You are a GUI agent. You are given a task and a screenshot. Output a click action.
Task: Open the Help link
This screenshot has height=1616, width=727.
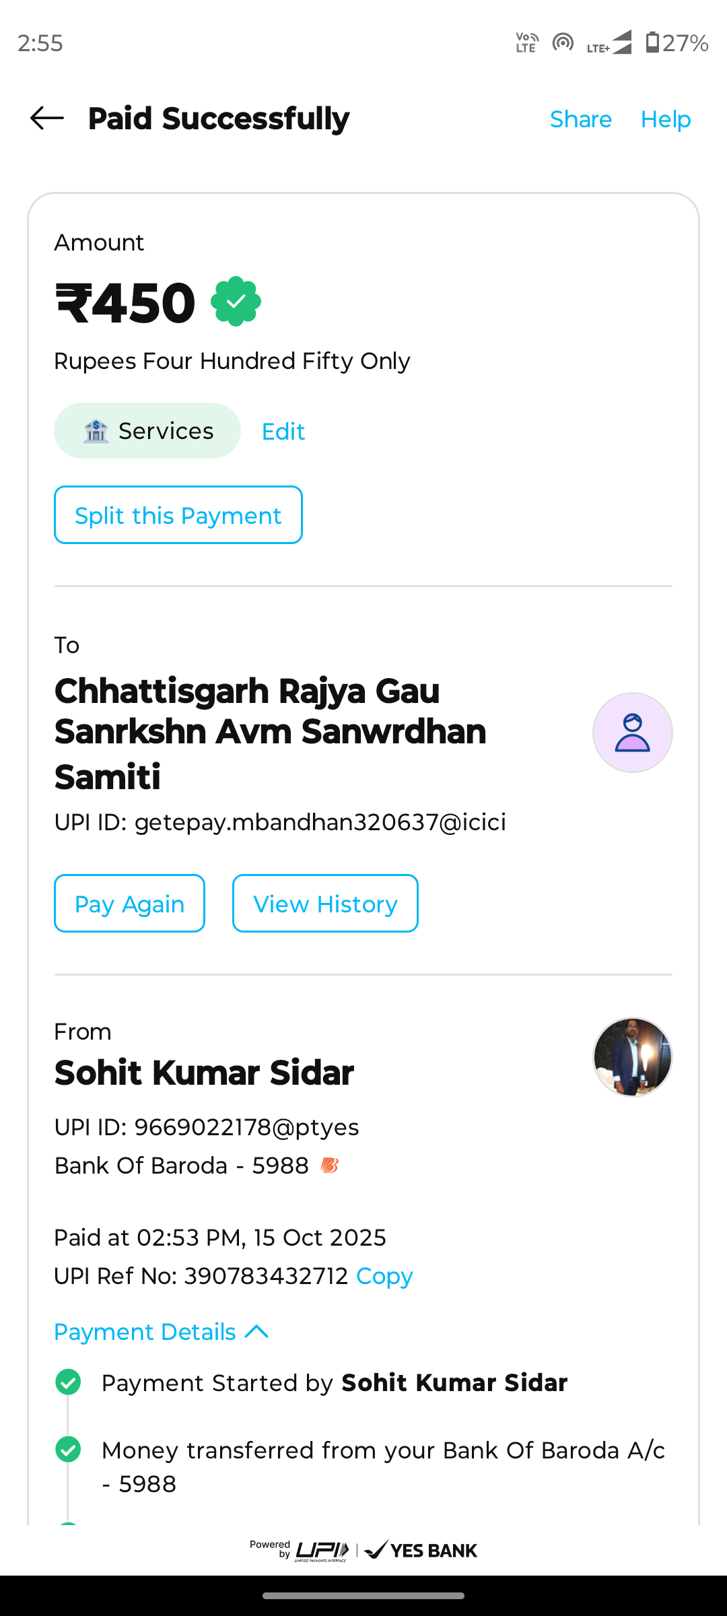665,119
